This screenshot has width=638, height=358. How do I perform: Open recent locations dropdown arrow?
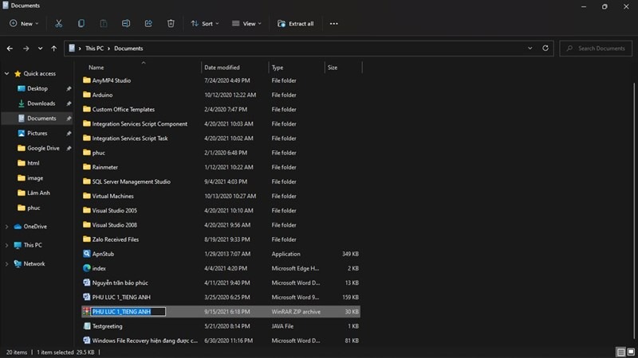click(41, 49)
